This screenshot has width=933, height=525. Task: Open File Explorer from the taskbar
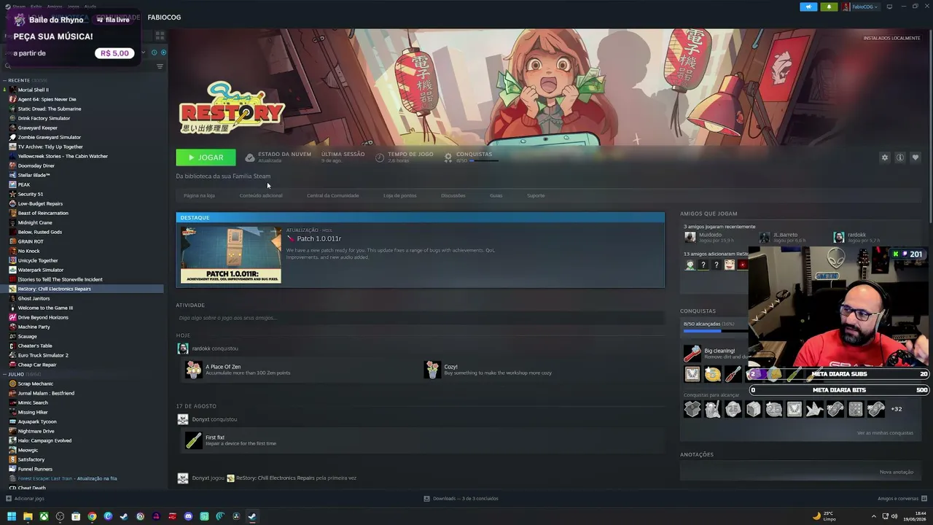28,516
